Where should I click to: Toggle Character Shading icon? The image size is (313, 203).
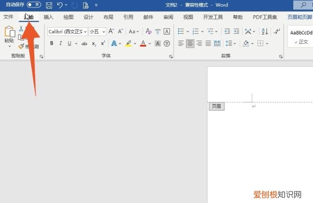[x=158, y=43]
